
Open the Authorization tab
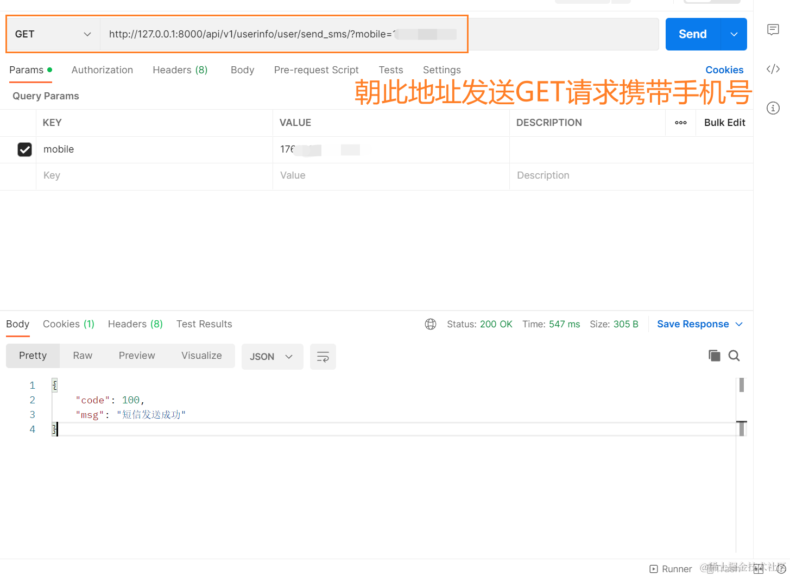(x=102, y=70)
